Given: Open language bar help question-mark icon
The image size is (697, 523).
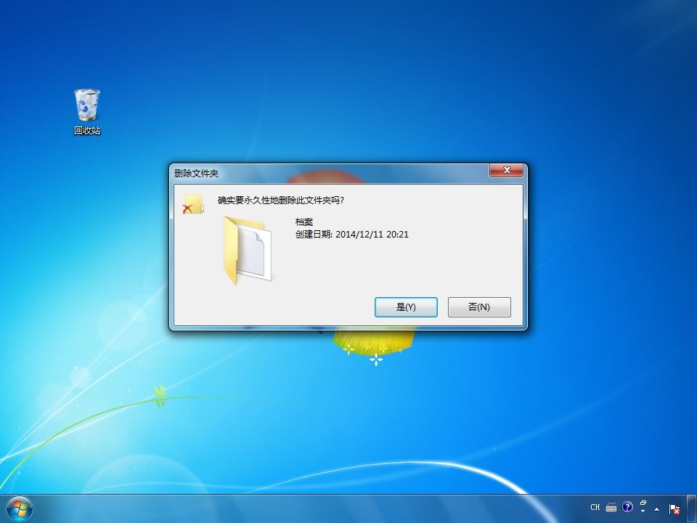Looking at the screenshot, I should pyautogui.click(x=627, y=507).
